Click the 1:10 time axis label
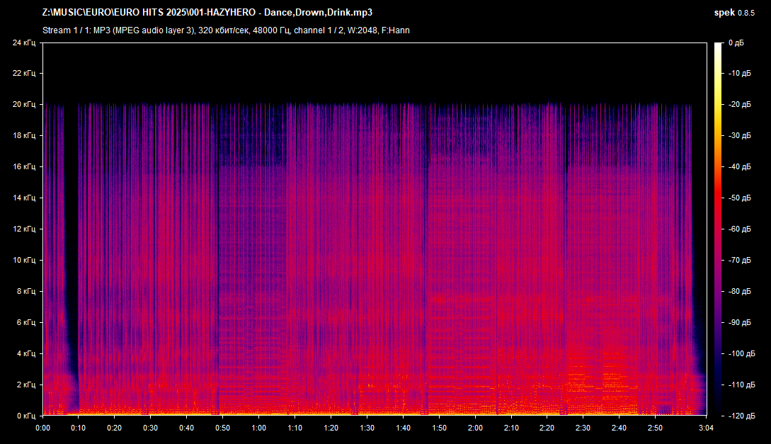This screenshot has height=444, width=771. click(x=295, y=428)
